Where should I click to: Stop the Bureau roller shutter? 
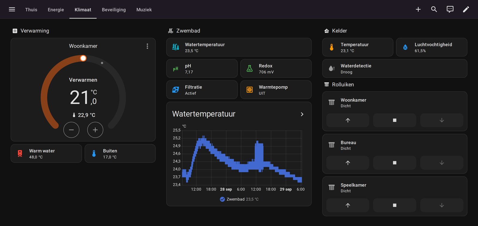(x=395, y=163)
